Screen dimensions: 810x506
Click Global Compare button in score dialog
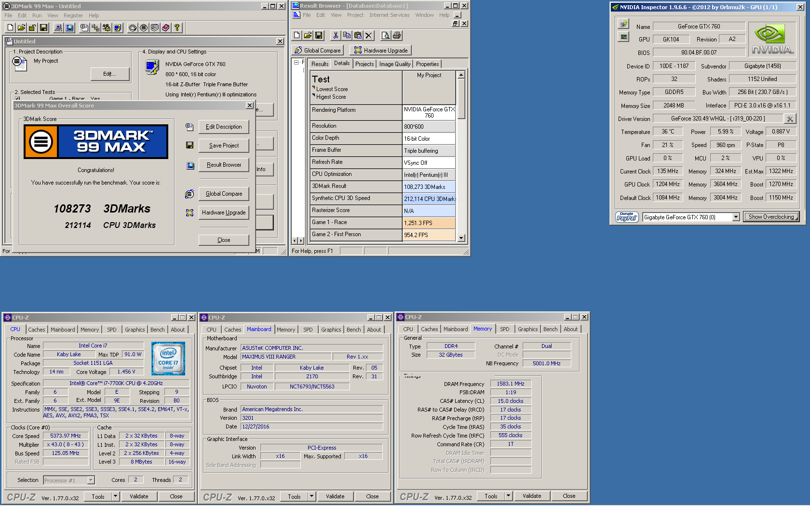click(224, 194)
